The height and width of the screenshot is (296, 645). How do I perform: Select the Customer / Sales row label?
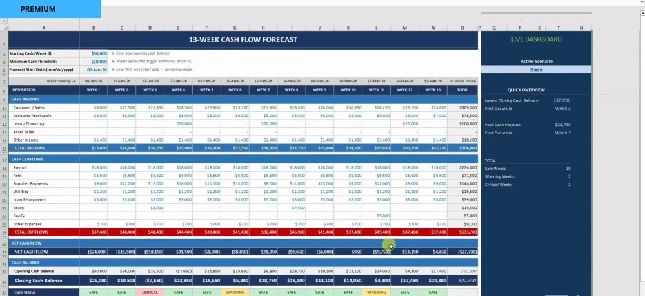(x=44, y=107)
